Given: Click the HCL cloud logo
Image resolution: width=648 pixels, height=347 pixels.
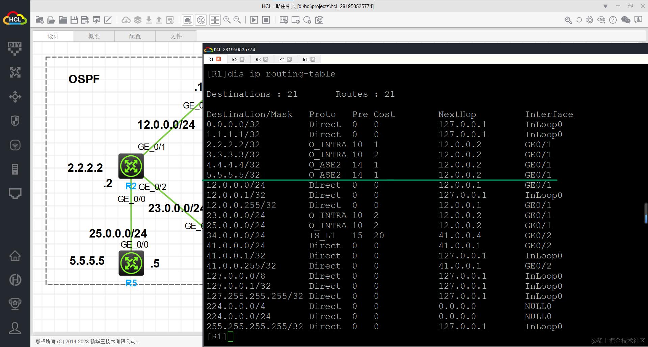Looking at the screenshot, I should point(15,19).
